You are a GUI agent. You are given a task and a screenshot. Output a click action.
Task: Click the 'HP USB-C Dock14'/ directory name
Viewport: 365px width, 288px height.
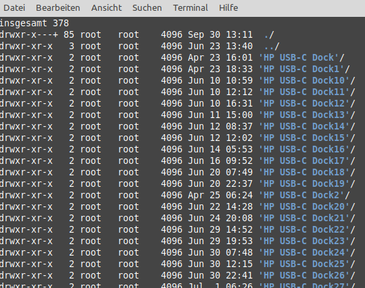pyautogui.click(x=307, y=127)
